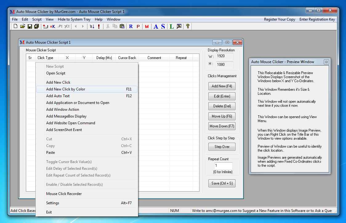
Task: Click the display height H field
Action: 224,65
